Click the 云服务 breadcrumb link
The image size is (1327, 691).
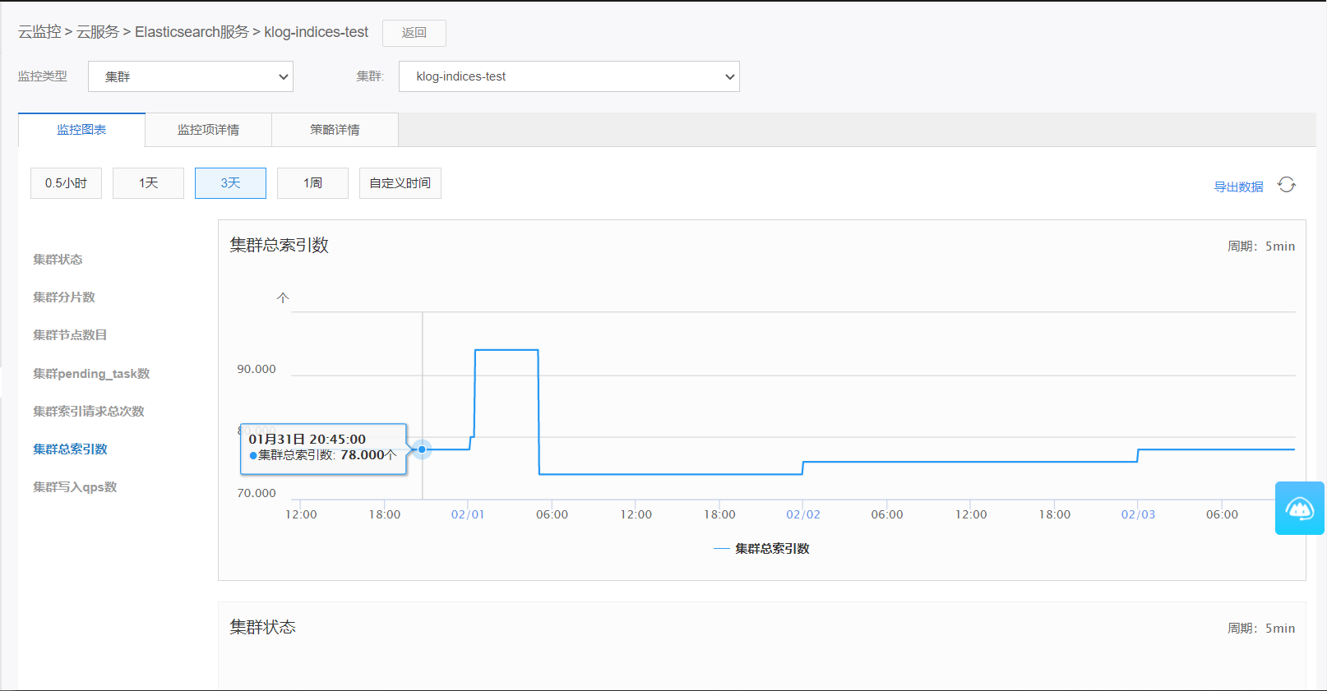(98, 32)
